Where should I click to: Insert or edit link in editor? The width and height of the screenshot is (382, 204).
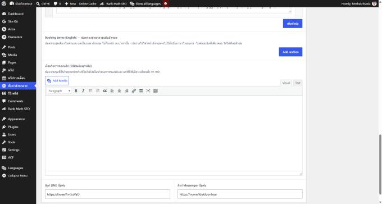click(134, 91)
